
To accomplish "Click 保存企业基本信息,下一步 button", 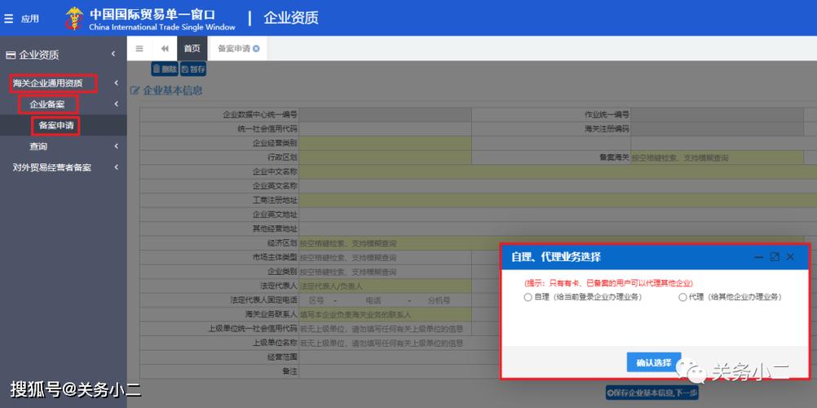I will (x=651, y=392).
